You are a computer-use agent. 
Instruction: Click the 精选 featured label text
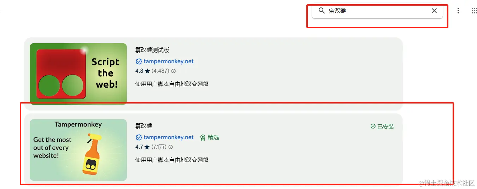click(x=213, y=137)
